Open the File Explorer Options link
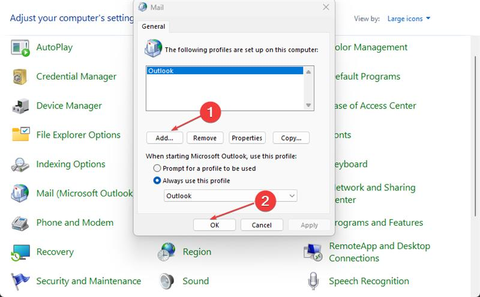The image size is (480, 297). click(79, 135)
